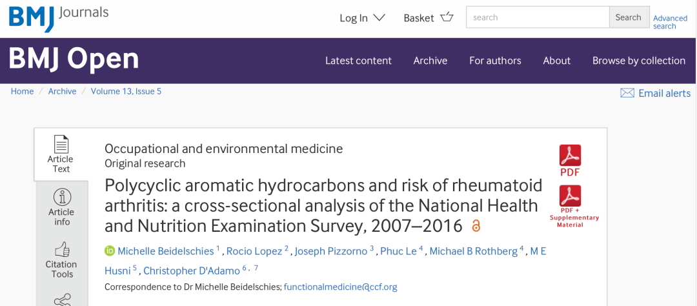Click the ORCID icon beside Michelle Beidelschies

110,251
